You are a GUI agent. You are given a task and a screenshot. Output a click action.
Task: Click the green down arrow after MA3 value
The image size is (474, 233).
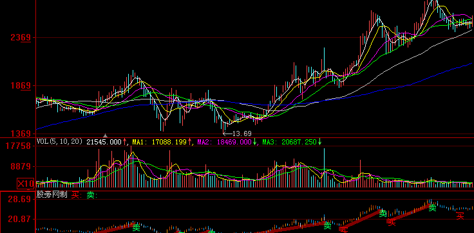coord(320,142)
